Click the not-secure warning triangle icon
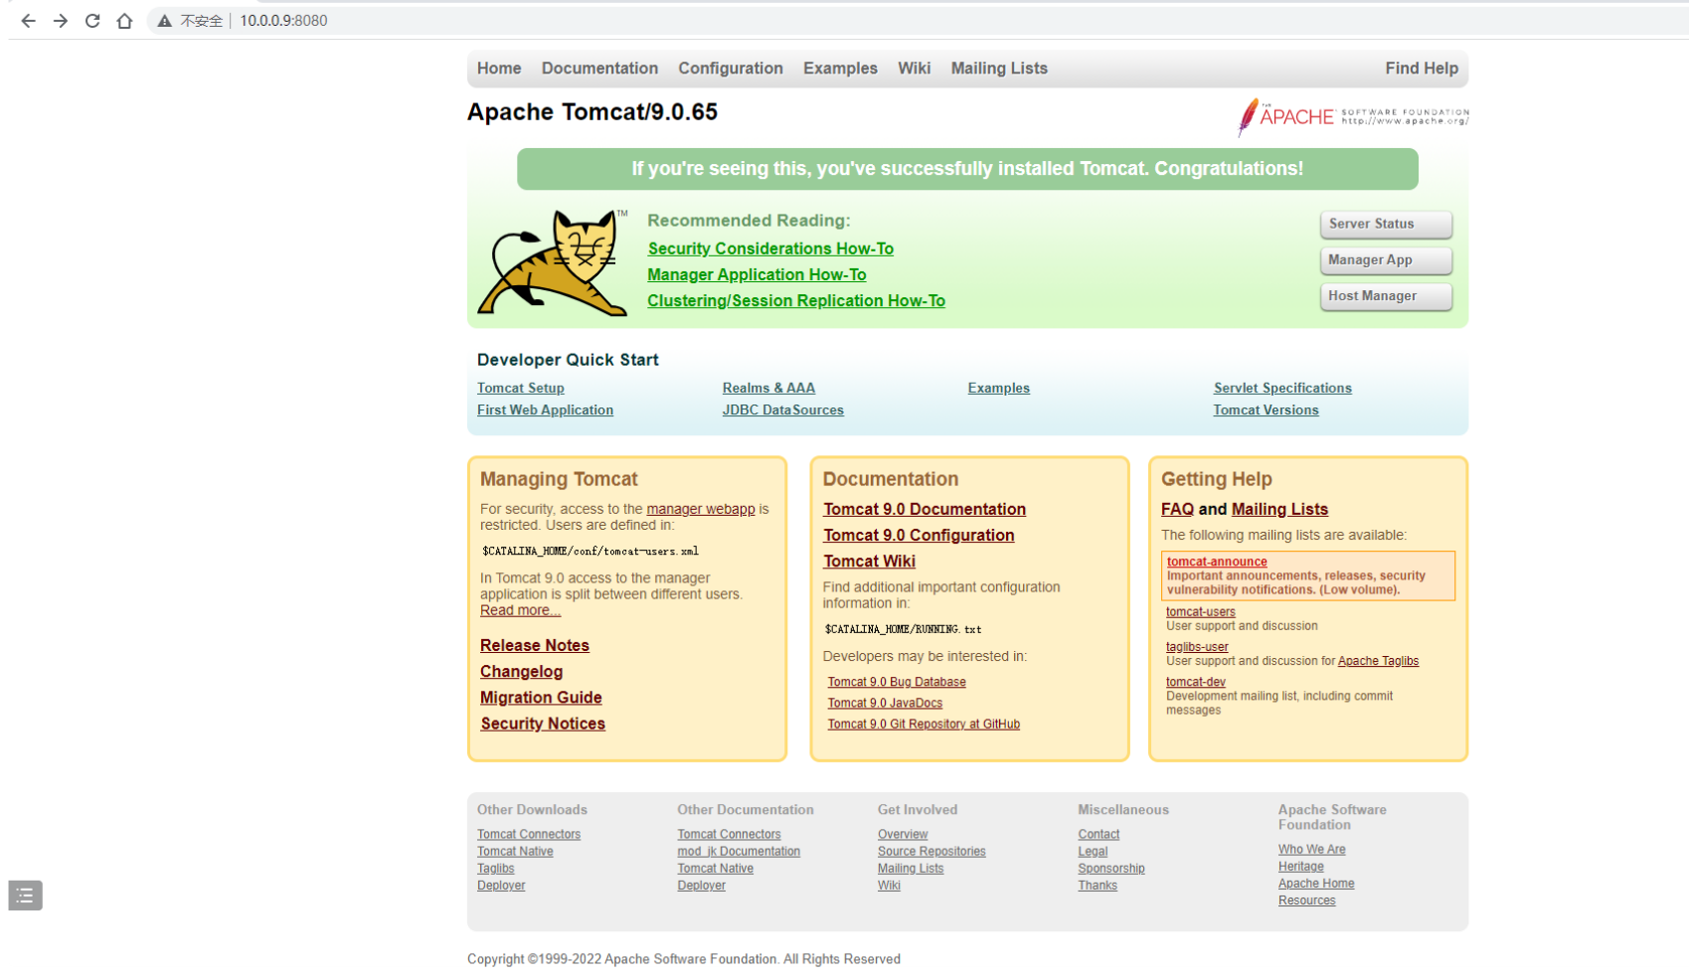This screenshot has width=1689, height=980. point(165,21)
